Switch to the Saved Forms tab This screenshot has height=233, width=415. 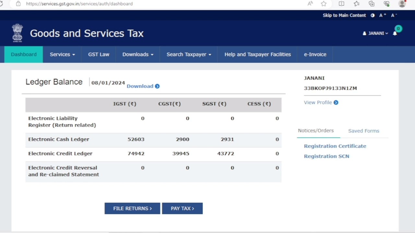pyautogui.click(x=364, y=131)
